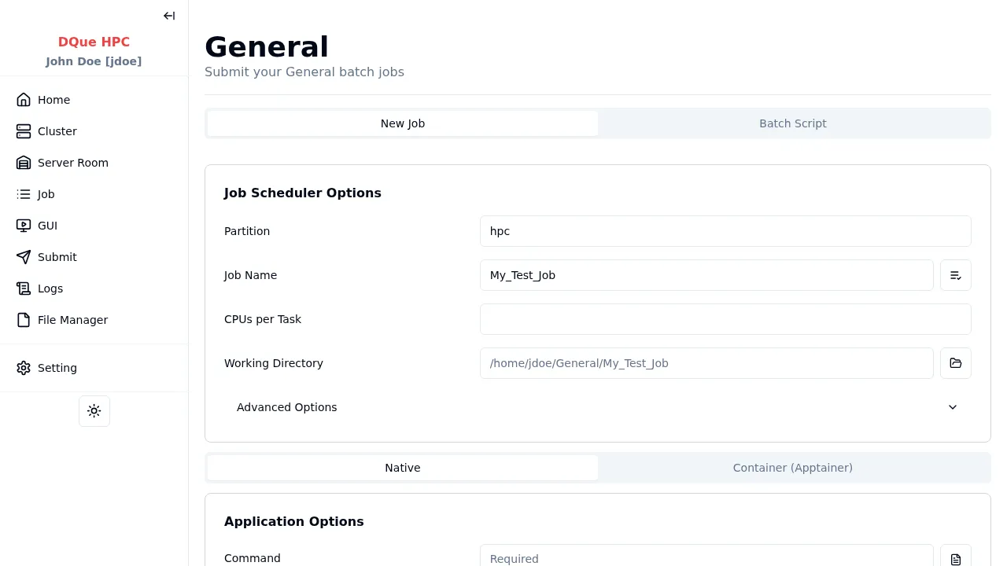Focus the CPUs per Task field
Image resolution: width=1007 pixels, height=566 pixels.
725,319
